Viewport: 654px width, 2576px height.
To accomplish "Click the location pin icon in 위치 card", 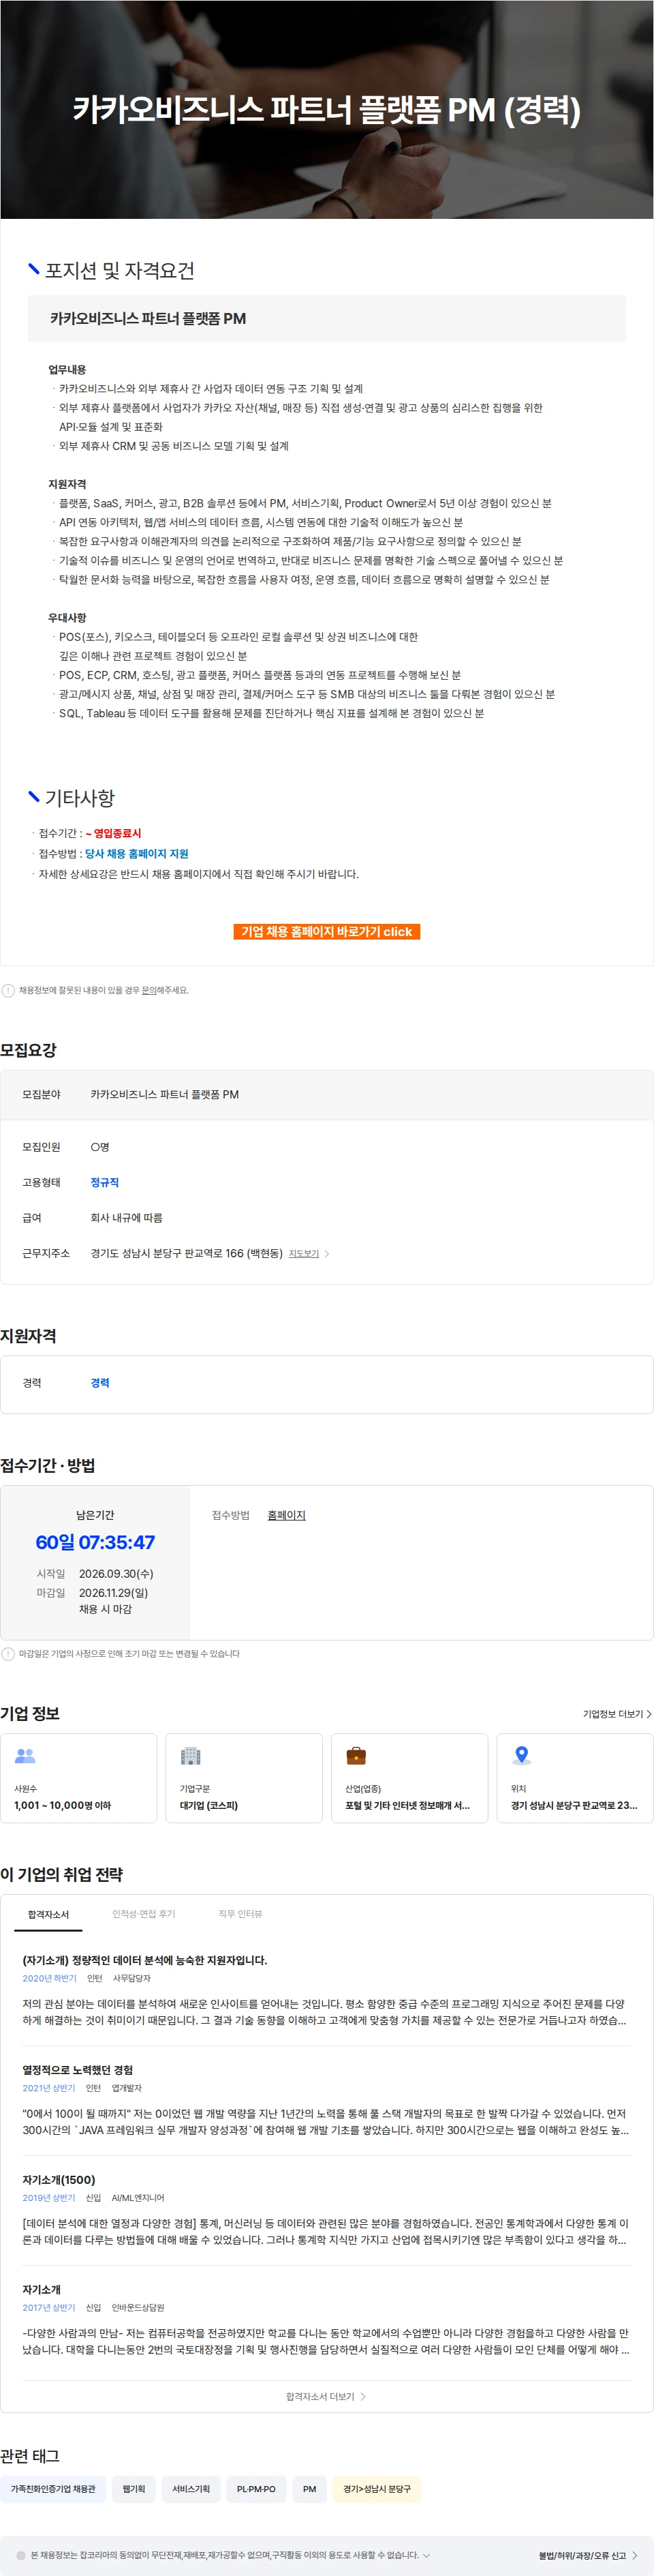I will [x=521, y=1755].
